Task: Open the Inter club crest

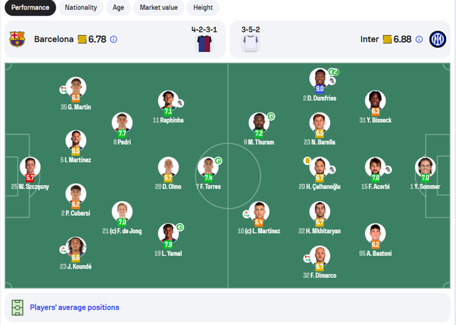Action: tap(437, 39)
